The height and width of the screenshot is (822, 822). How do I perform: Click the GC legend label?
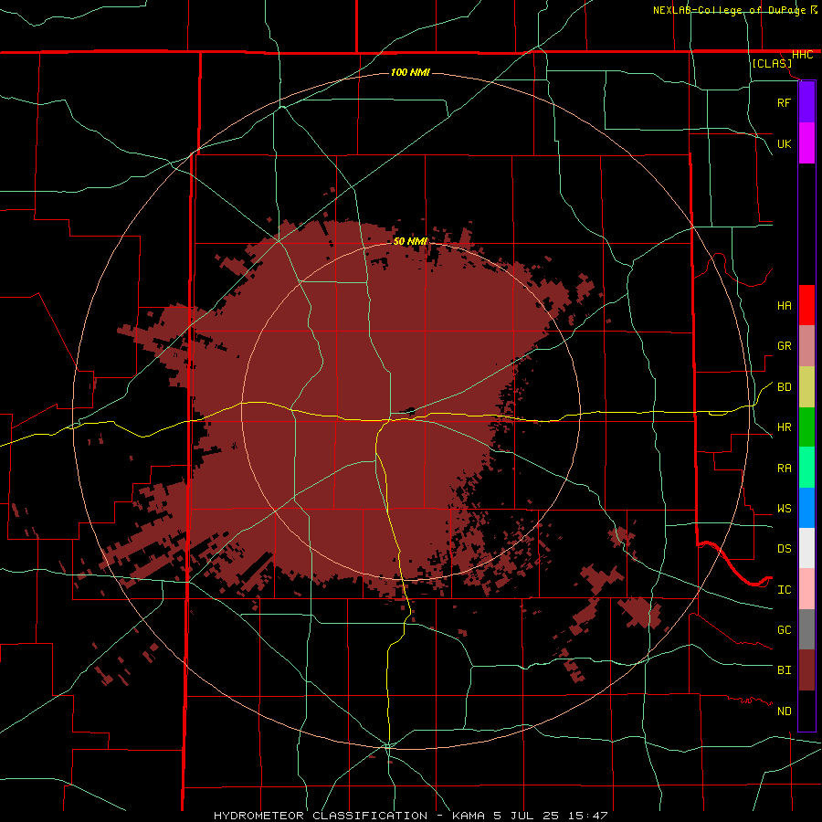point(784,630)
